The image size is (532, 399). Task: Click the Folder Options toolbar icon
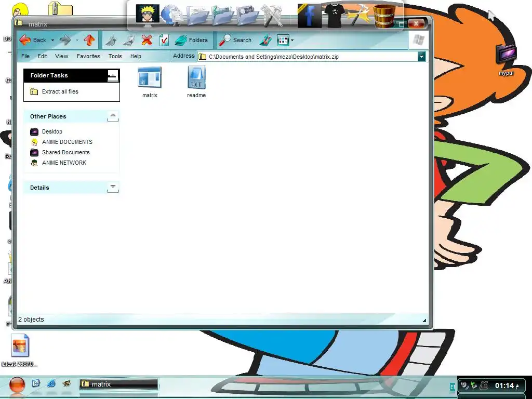click(x=265, y=41)
